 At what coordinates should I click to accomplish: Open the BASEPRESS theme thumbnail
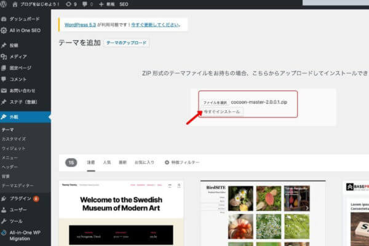pyautogui.click(x=356, y=213)
